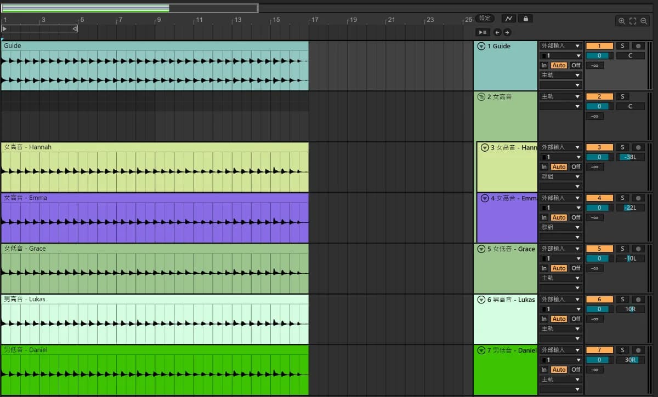Click the back to arrangement icon
Viewport: 658px width, 397px height.
click(x=483, y=32)
